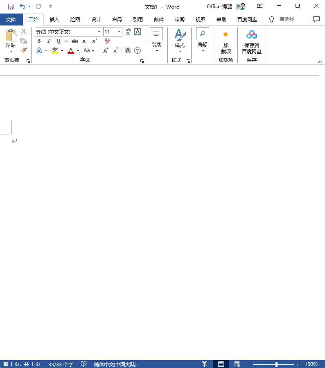This screenshot has height=368, width=325.
Task: Open the Change Case (Aa) dropdown
Action: coord(89,50)
